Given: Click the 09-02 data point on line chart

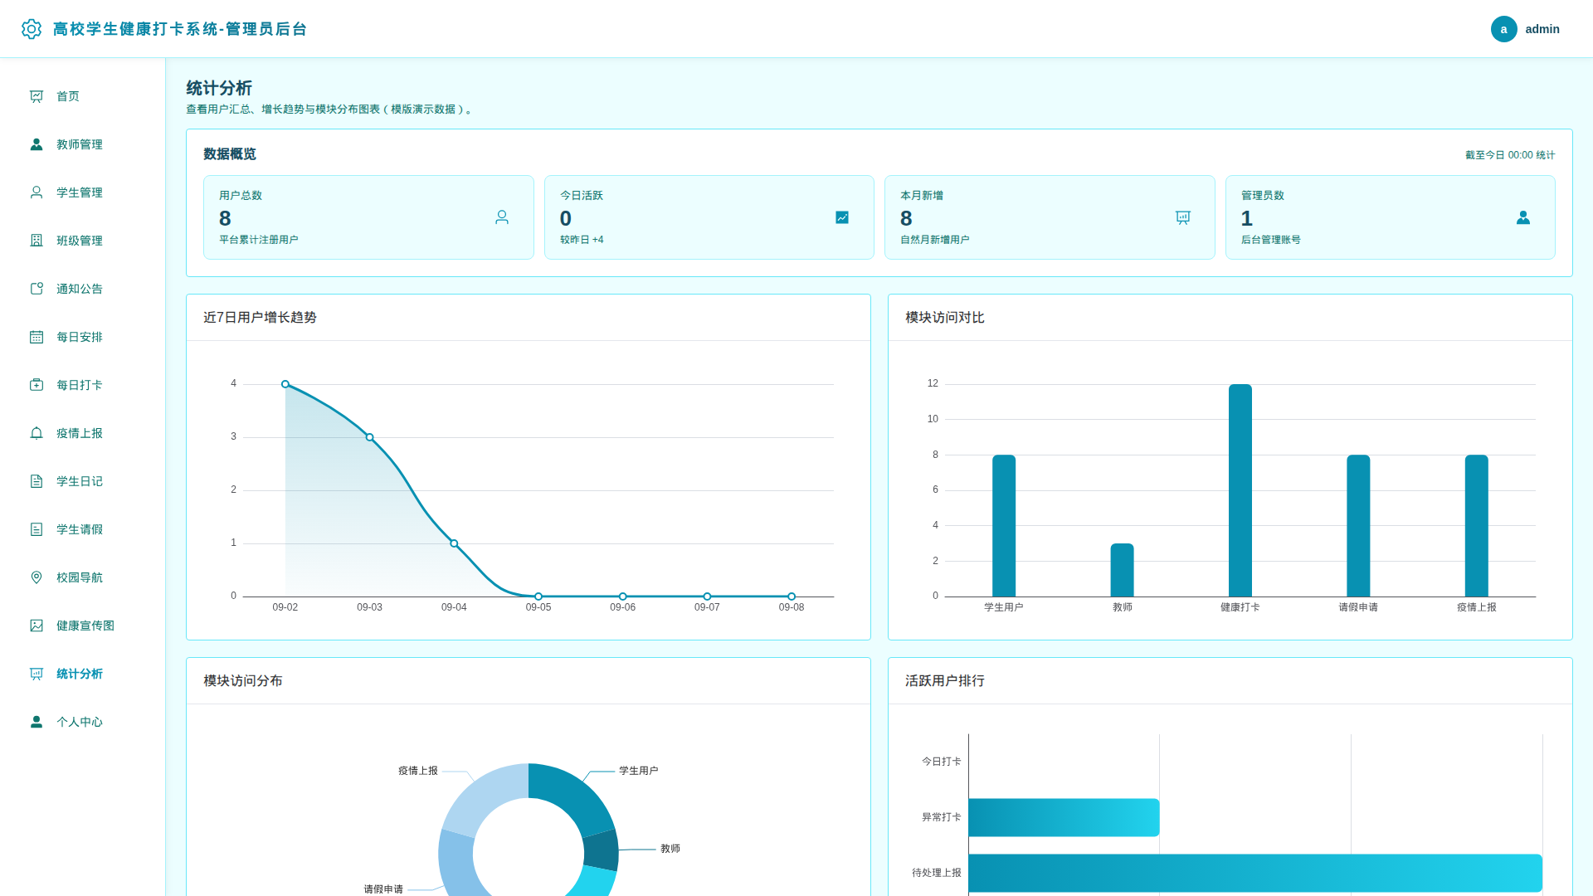Looking at the screenshot, I should pos(285,384).
